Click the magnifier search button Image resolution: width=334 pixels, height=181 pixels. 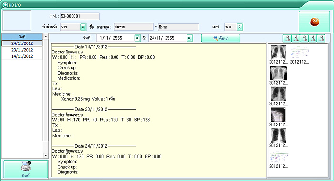(220, 38)
